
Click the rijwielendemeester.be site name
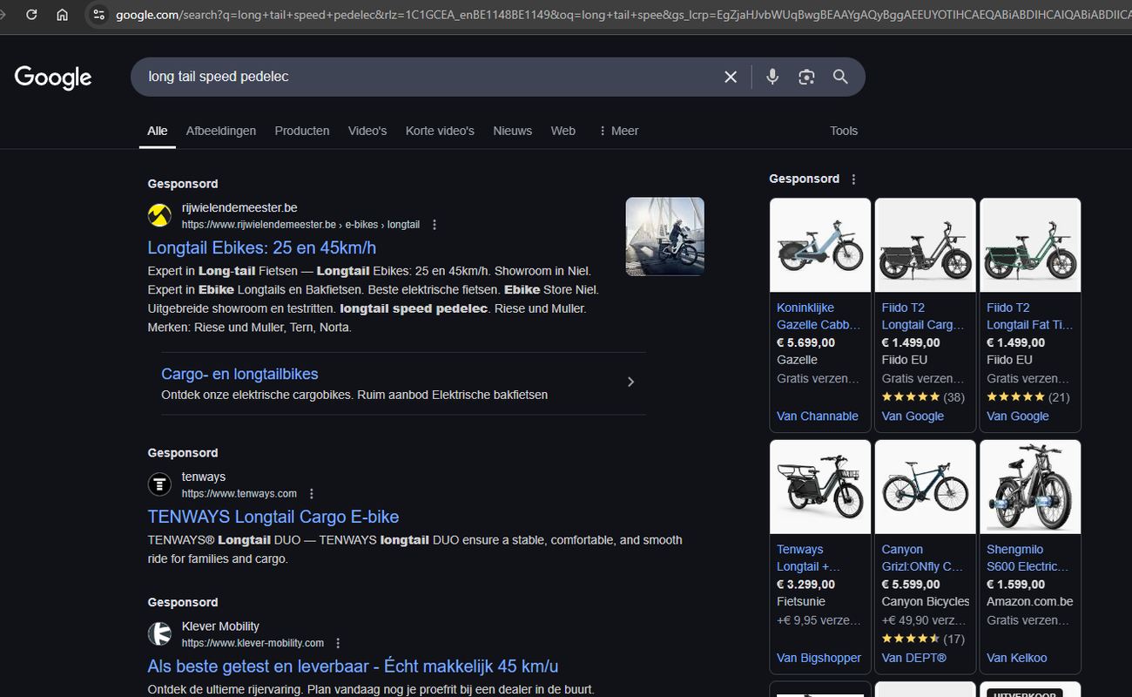tap(239, 208)
